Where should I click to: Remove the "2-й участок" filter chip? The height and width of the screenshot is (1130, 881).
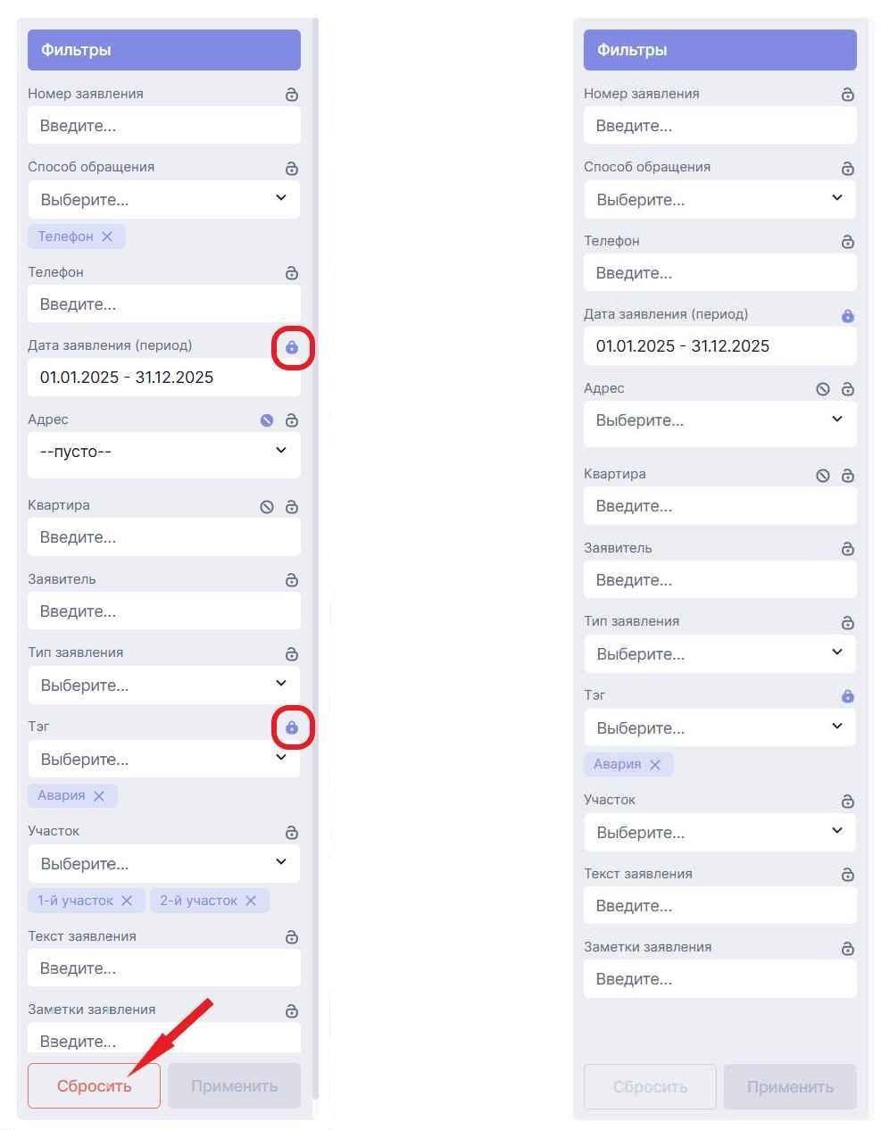coord(251,901)
